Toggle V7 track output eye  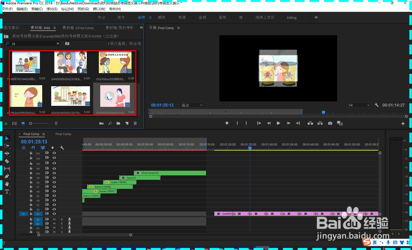click(54, 187)
